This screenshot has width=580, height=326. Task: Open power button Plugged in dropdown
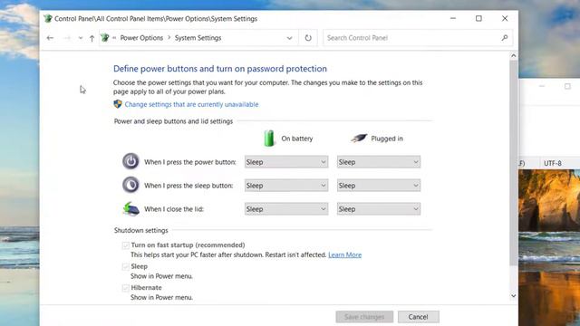point(379,162)
